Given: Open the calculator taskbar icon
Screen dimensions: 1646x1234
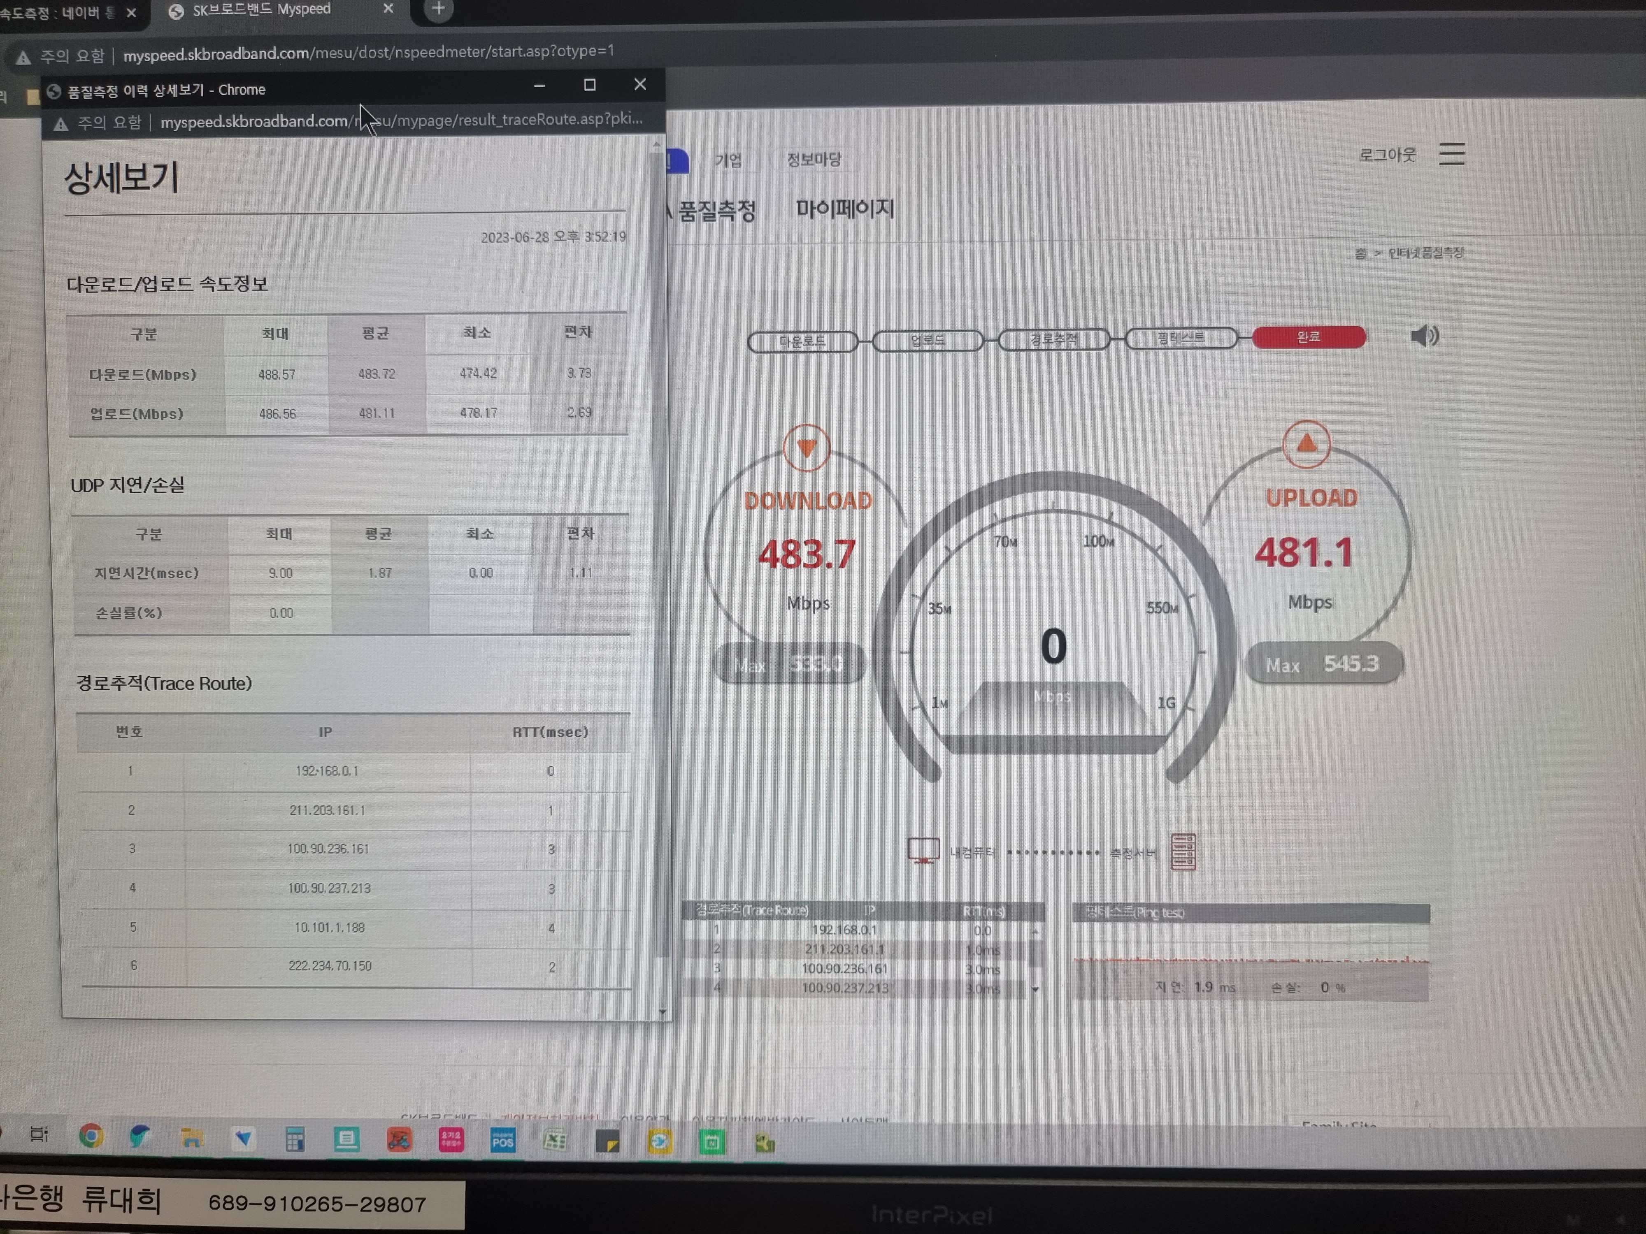Looking at the screenshot, I should click(x=295, y=1139).
